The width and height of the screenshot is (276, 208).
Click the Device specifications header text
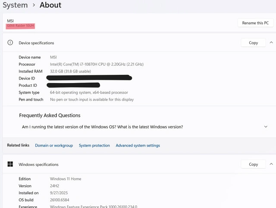[36, 43]
